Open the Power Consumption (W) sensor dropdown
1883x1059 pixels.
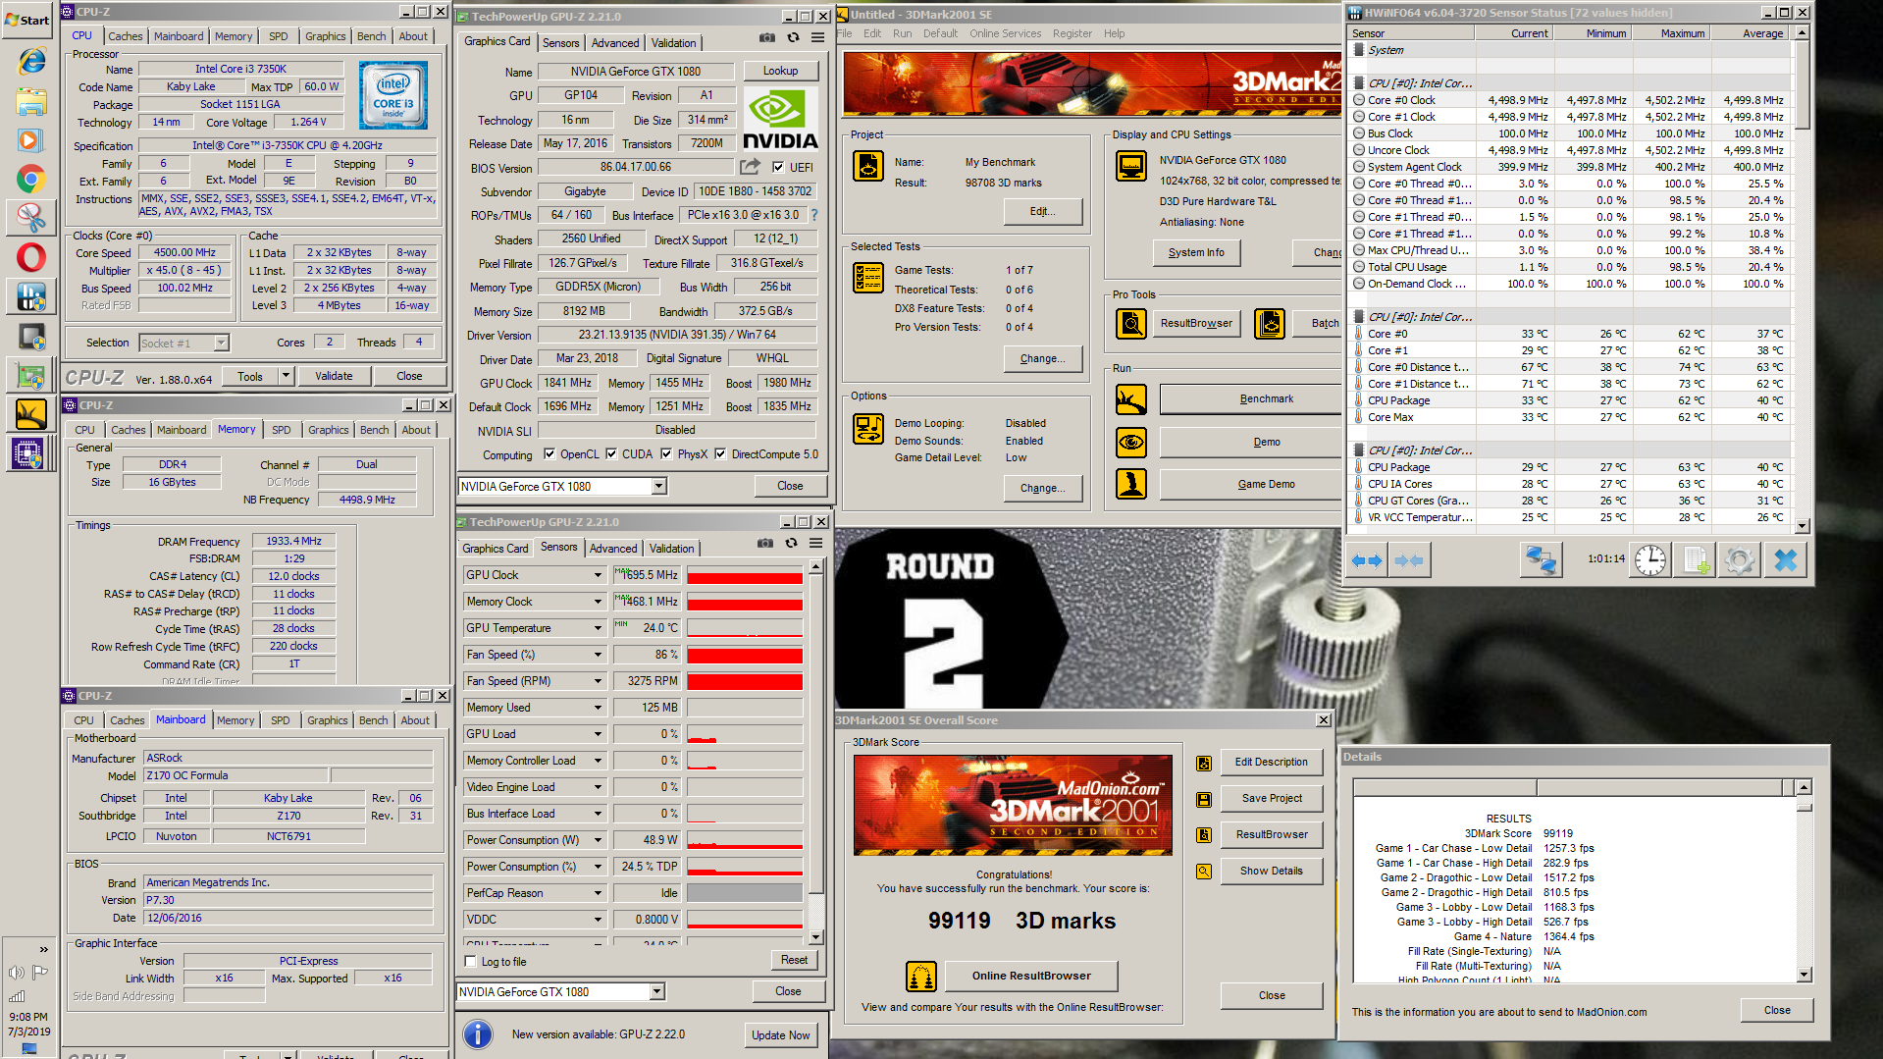coord(597,840)
